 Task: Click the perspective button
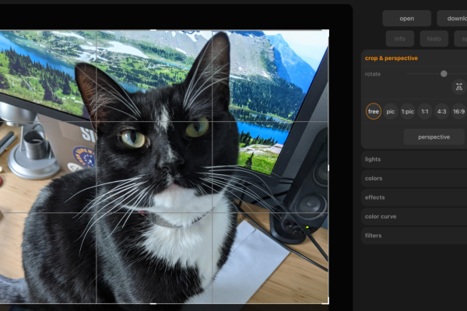(434, 137)
